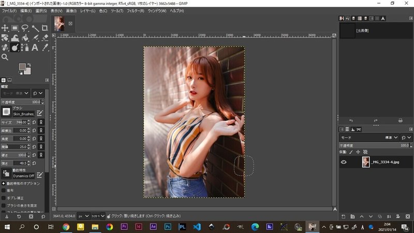Open the unit px dropdown in status bar
The width and height of the screenshot is (414, 233).
83,216
